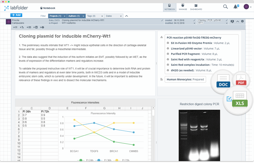Screen dimensions: 254x163
Task: Add a text block to the entry
Action: (15, 27)
